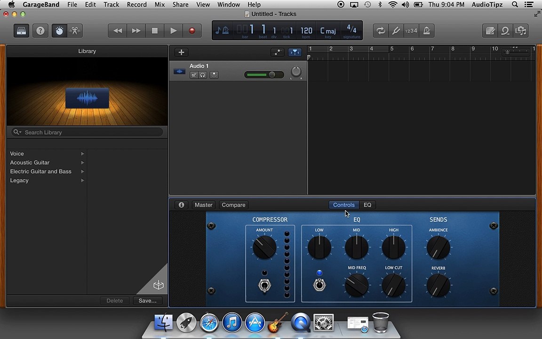
Task: Switch to the EQ tab
Action: pyautogui.click(x=367, y=205)
